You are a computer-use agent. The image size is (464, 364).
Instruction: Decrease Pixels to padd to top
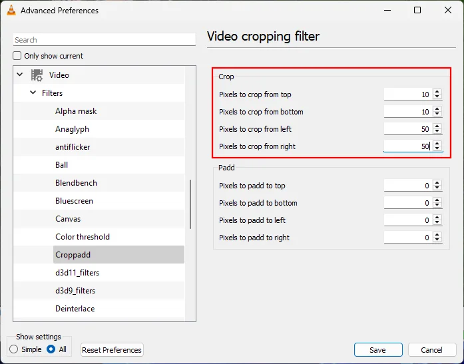click(x=437, y=188)
